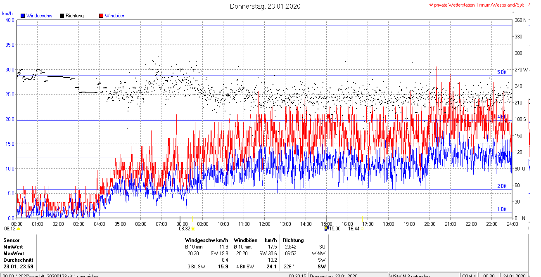The height and width of the screenshot is (277, 541).
Task: Click the Windböen legend label
Action: pos(115,16)
